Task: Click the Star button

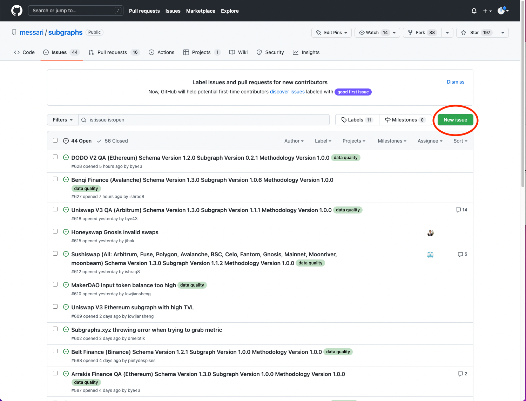Action: (477, 33)
